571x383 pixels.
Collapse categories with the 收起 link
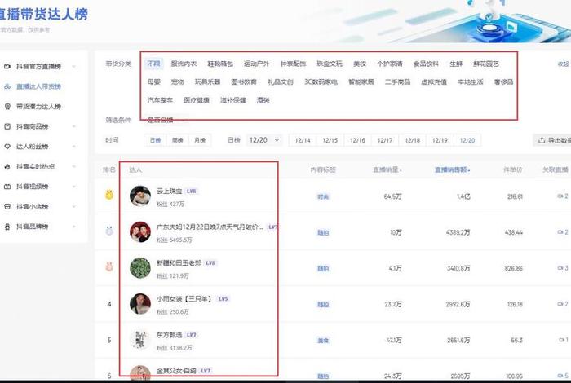pyautogui.click(x=564, y=64)
